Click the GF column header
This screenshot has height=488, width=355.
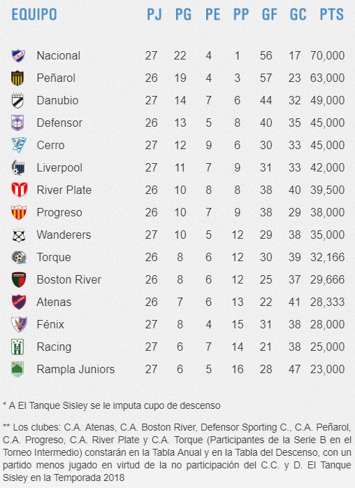[269, 14]
